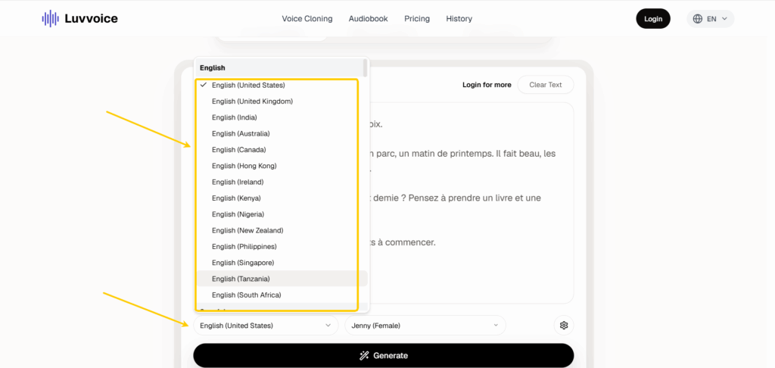Select English (South Africa) option
This screenshot has height=368, width=775.
coord(282,295)
